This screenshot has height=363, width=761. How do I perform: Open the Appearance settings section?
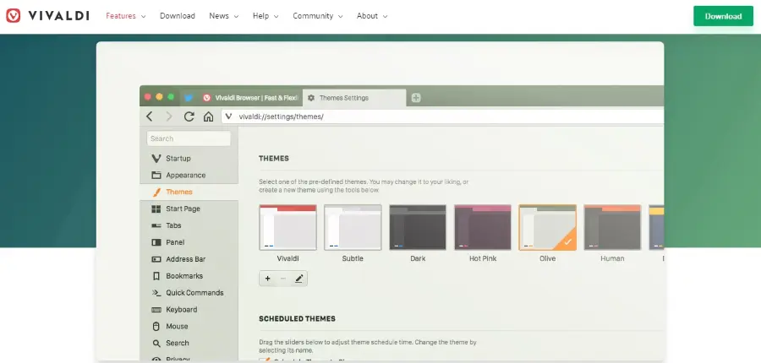[185, 175]
